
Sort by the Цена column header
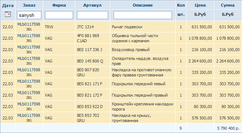(x=200, y=5)
